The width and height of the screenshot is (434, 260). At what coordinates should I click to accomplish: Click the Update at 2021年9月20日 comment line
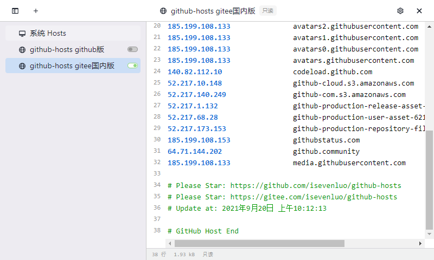[247, 208]
